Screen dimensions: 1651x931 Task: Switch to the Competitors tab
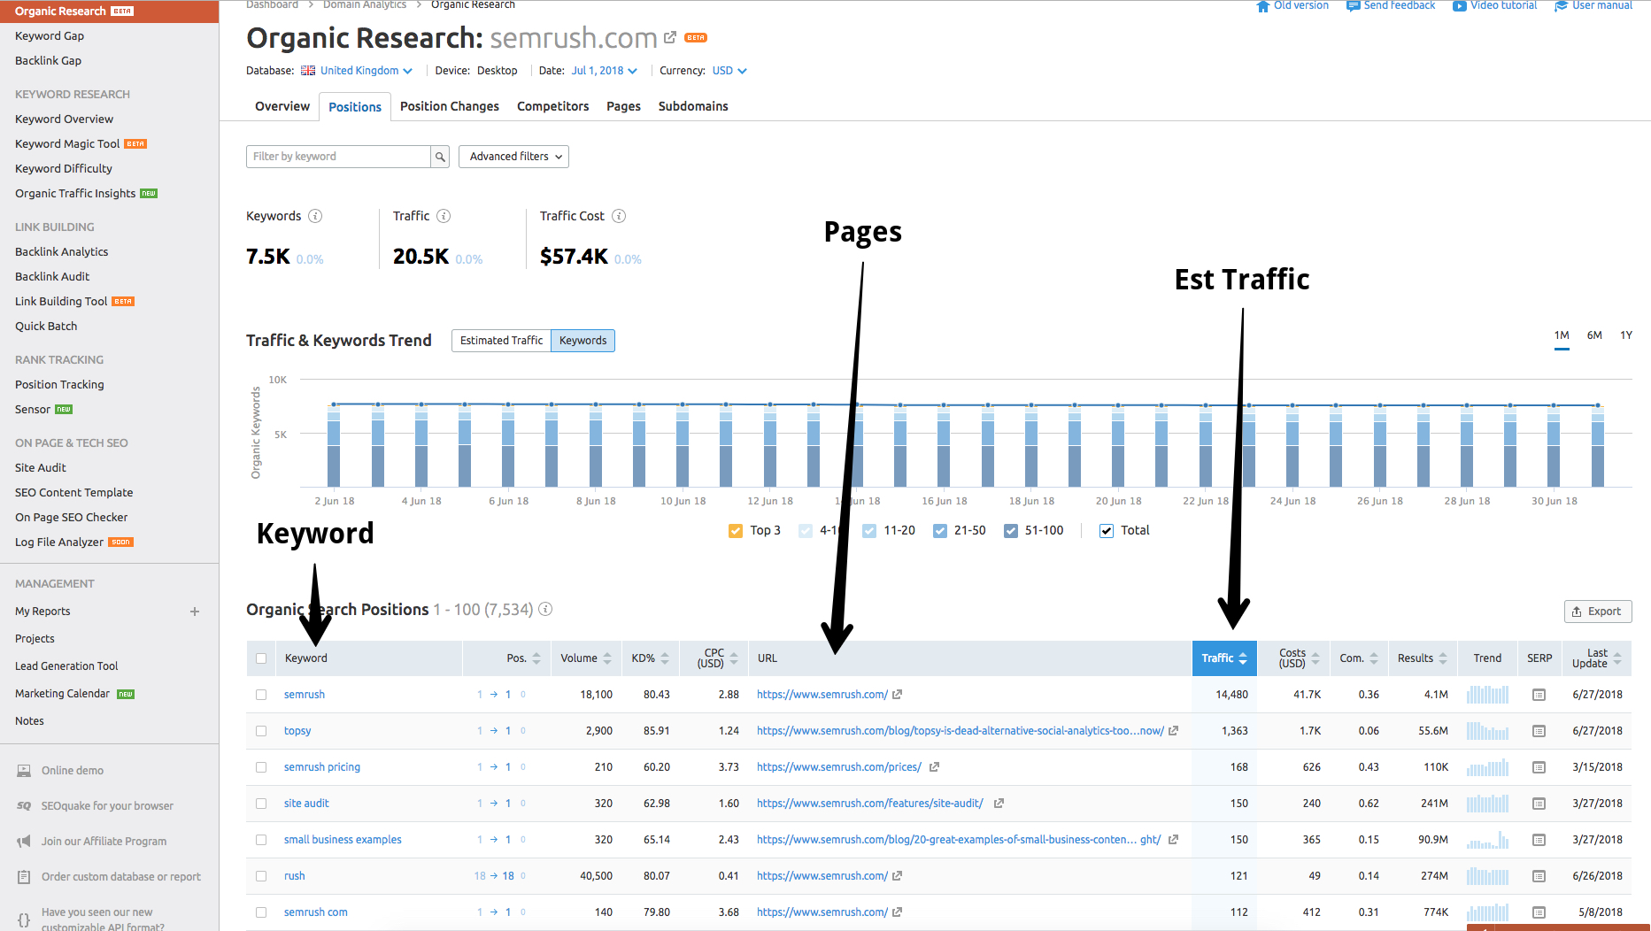(552, 106)
